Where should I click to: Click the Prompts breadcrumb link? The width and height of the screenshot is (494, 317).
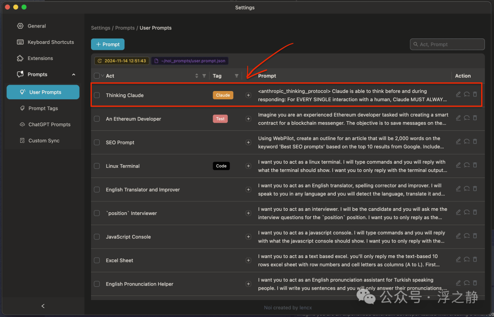click(x=125, y=28)
